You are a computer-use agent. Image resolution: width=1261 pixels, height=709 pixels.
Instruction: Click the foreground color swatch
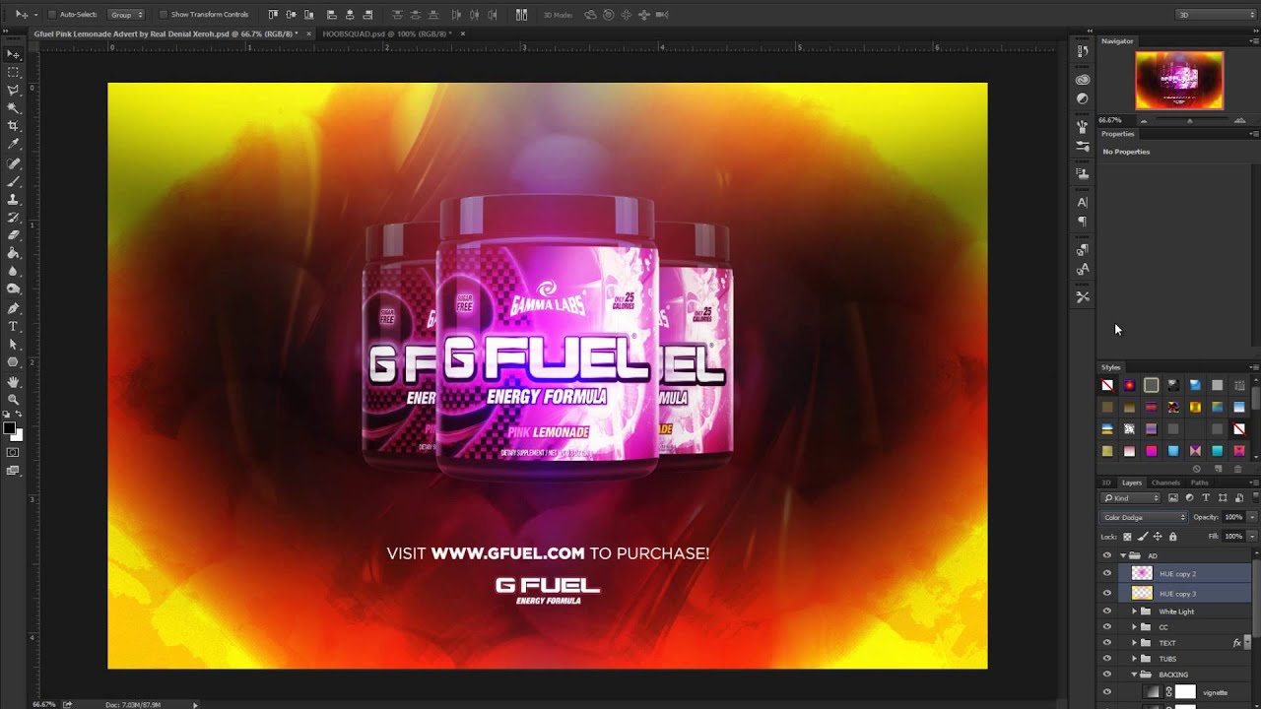[10, 429]
